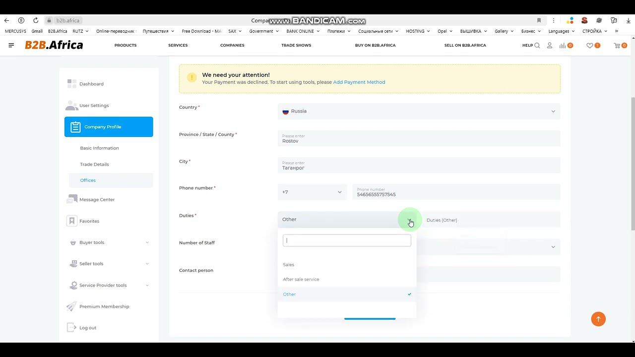
Task: Open the MERCUSYS bookmark
Action: click(x=15, y=31)
